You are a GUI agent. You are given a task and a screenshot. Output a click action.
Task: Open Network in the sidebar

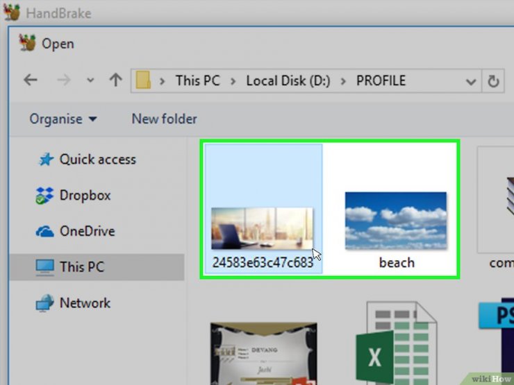tap(85, 303)
